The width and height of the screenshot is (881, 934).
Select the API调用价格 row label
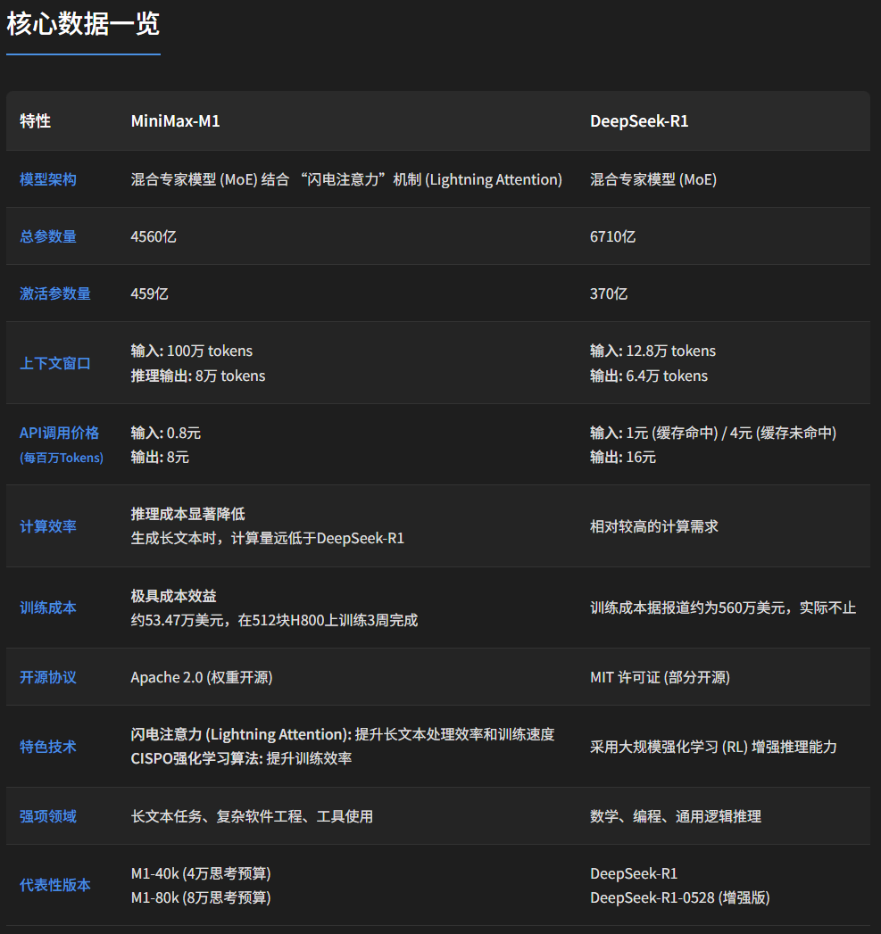tap(59, 433)
